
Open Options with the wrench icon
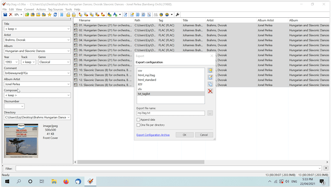[177, 14]
